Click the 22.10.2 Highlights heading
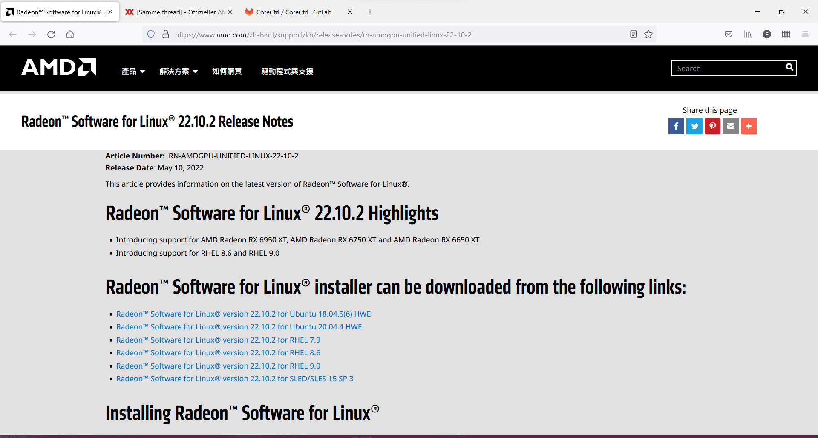The width and height of the screenshot is (818, 438). pyautogui.click(x=272, y=213)
